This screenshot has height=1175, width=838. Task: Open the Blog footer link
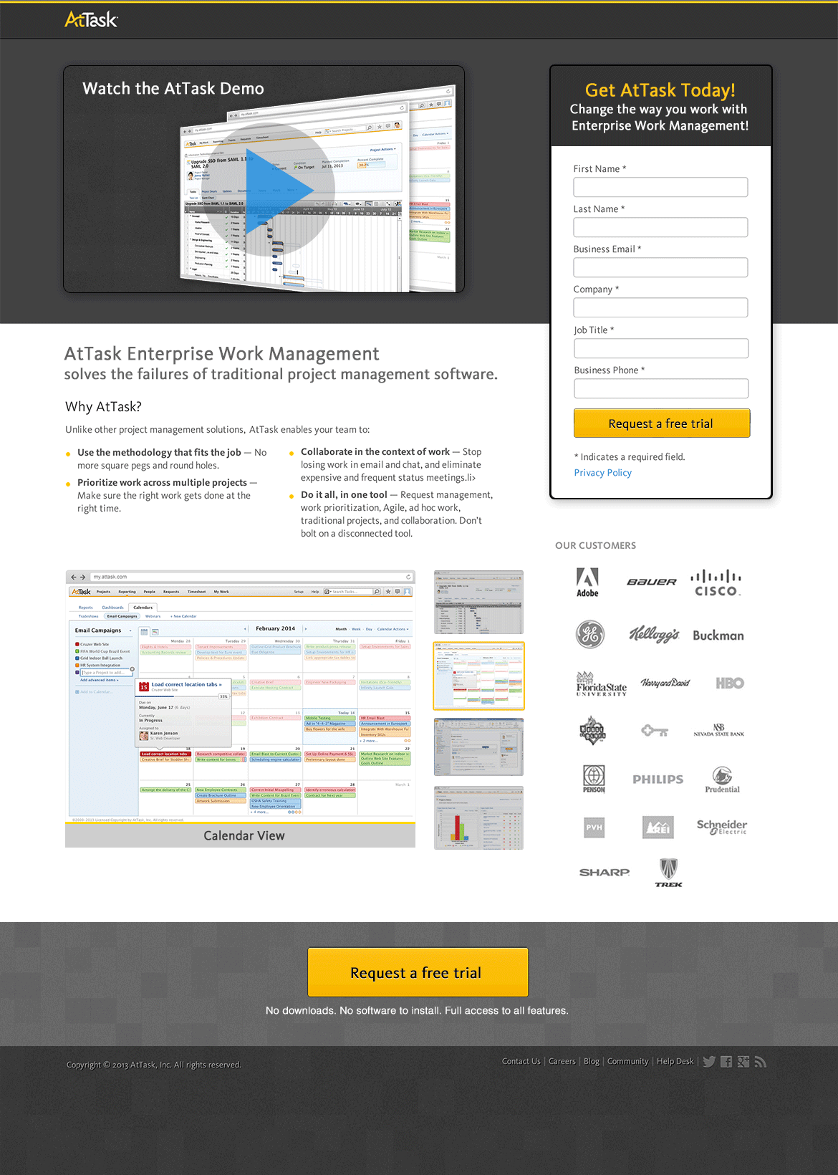[x=592, y=1062]
